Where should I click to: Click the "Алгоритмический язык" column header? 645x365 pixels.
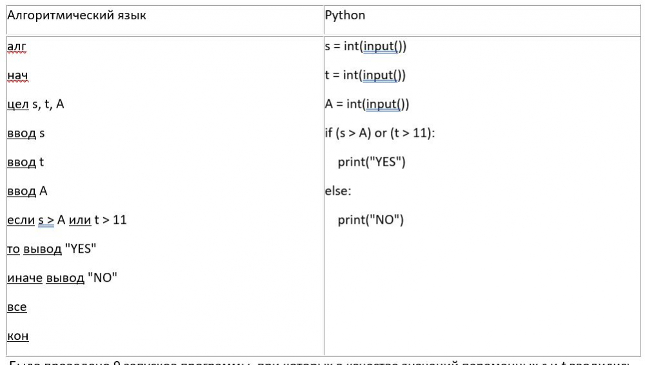[76, 15]
